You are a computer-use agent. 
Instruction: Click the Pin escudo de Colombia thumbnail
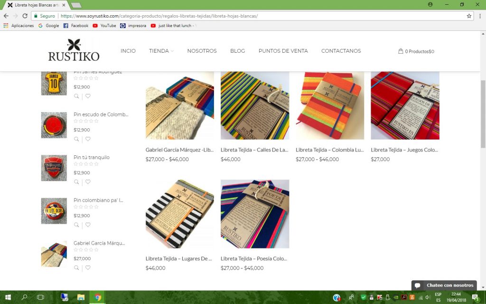coord(54,125)
